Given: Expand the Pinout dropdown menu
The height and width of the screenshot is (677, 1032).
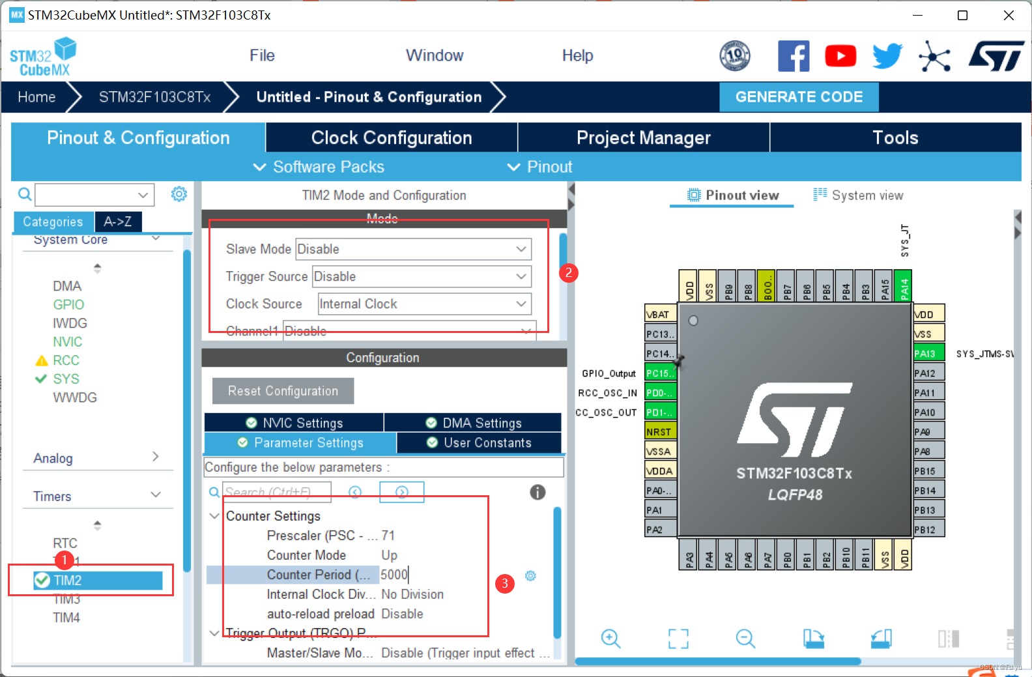Looking at the screenshot, I should [540, 167].
